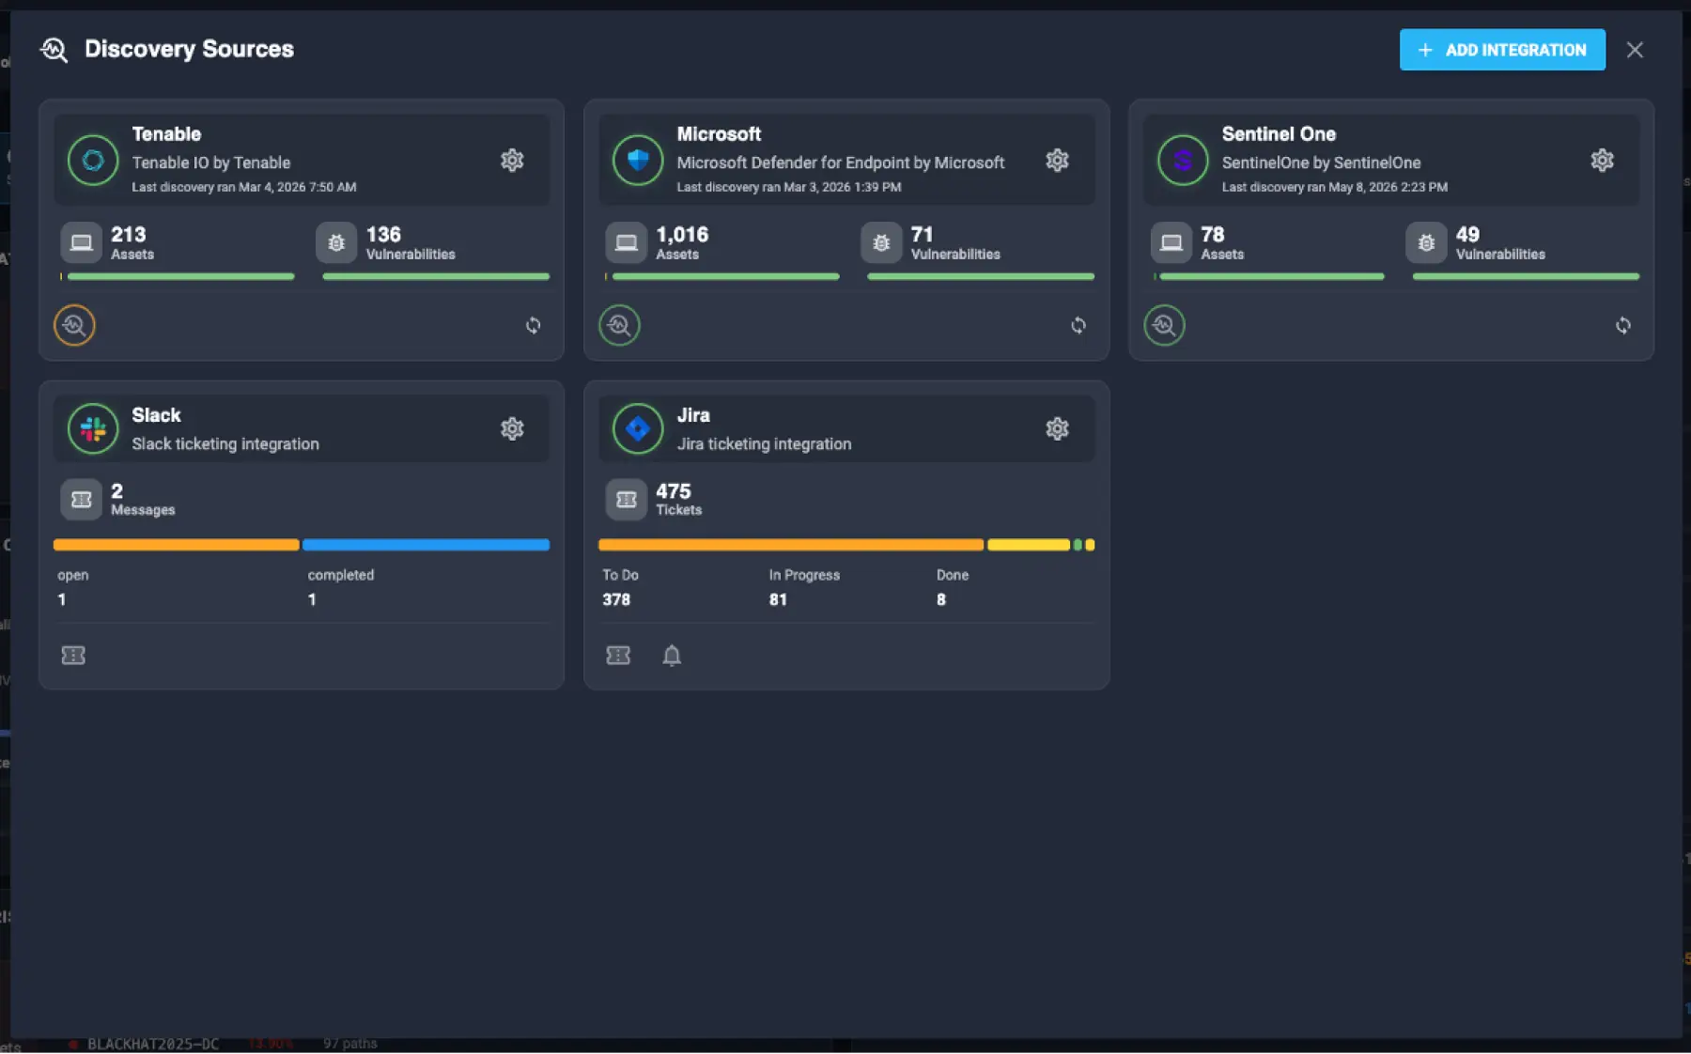The image size is (1691, 1054).
Task: Click Tenable 136 Vulnerabilities count
Action: tap(383, 234)
